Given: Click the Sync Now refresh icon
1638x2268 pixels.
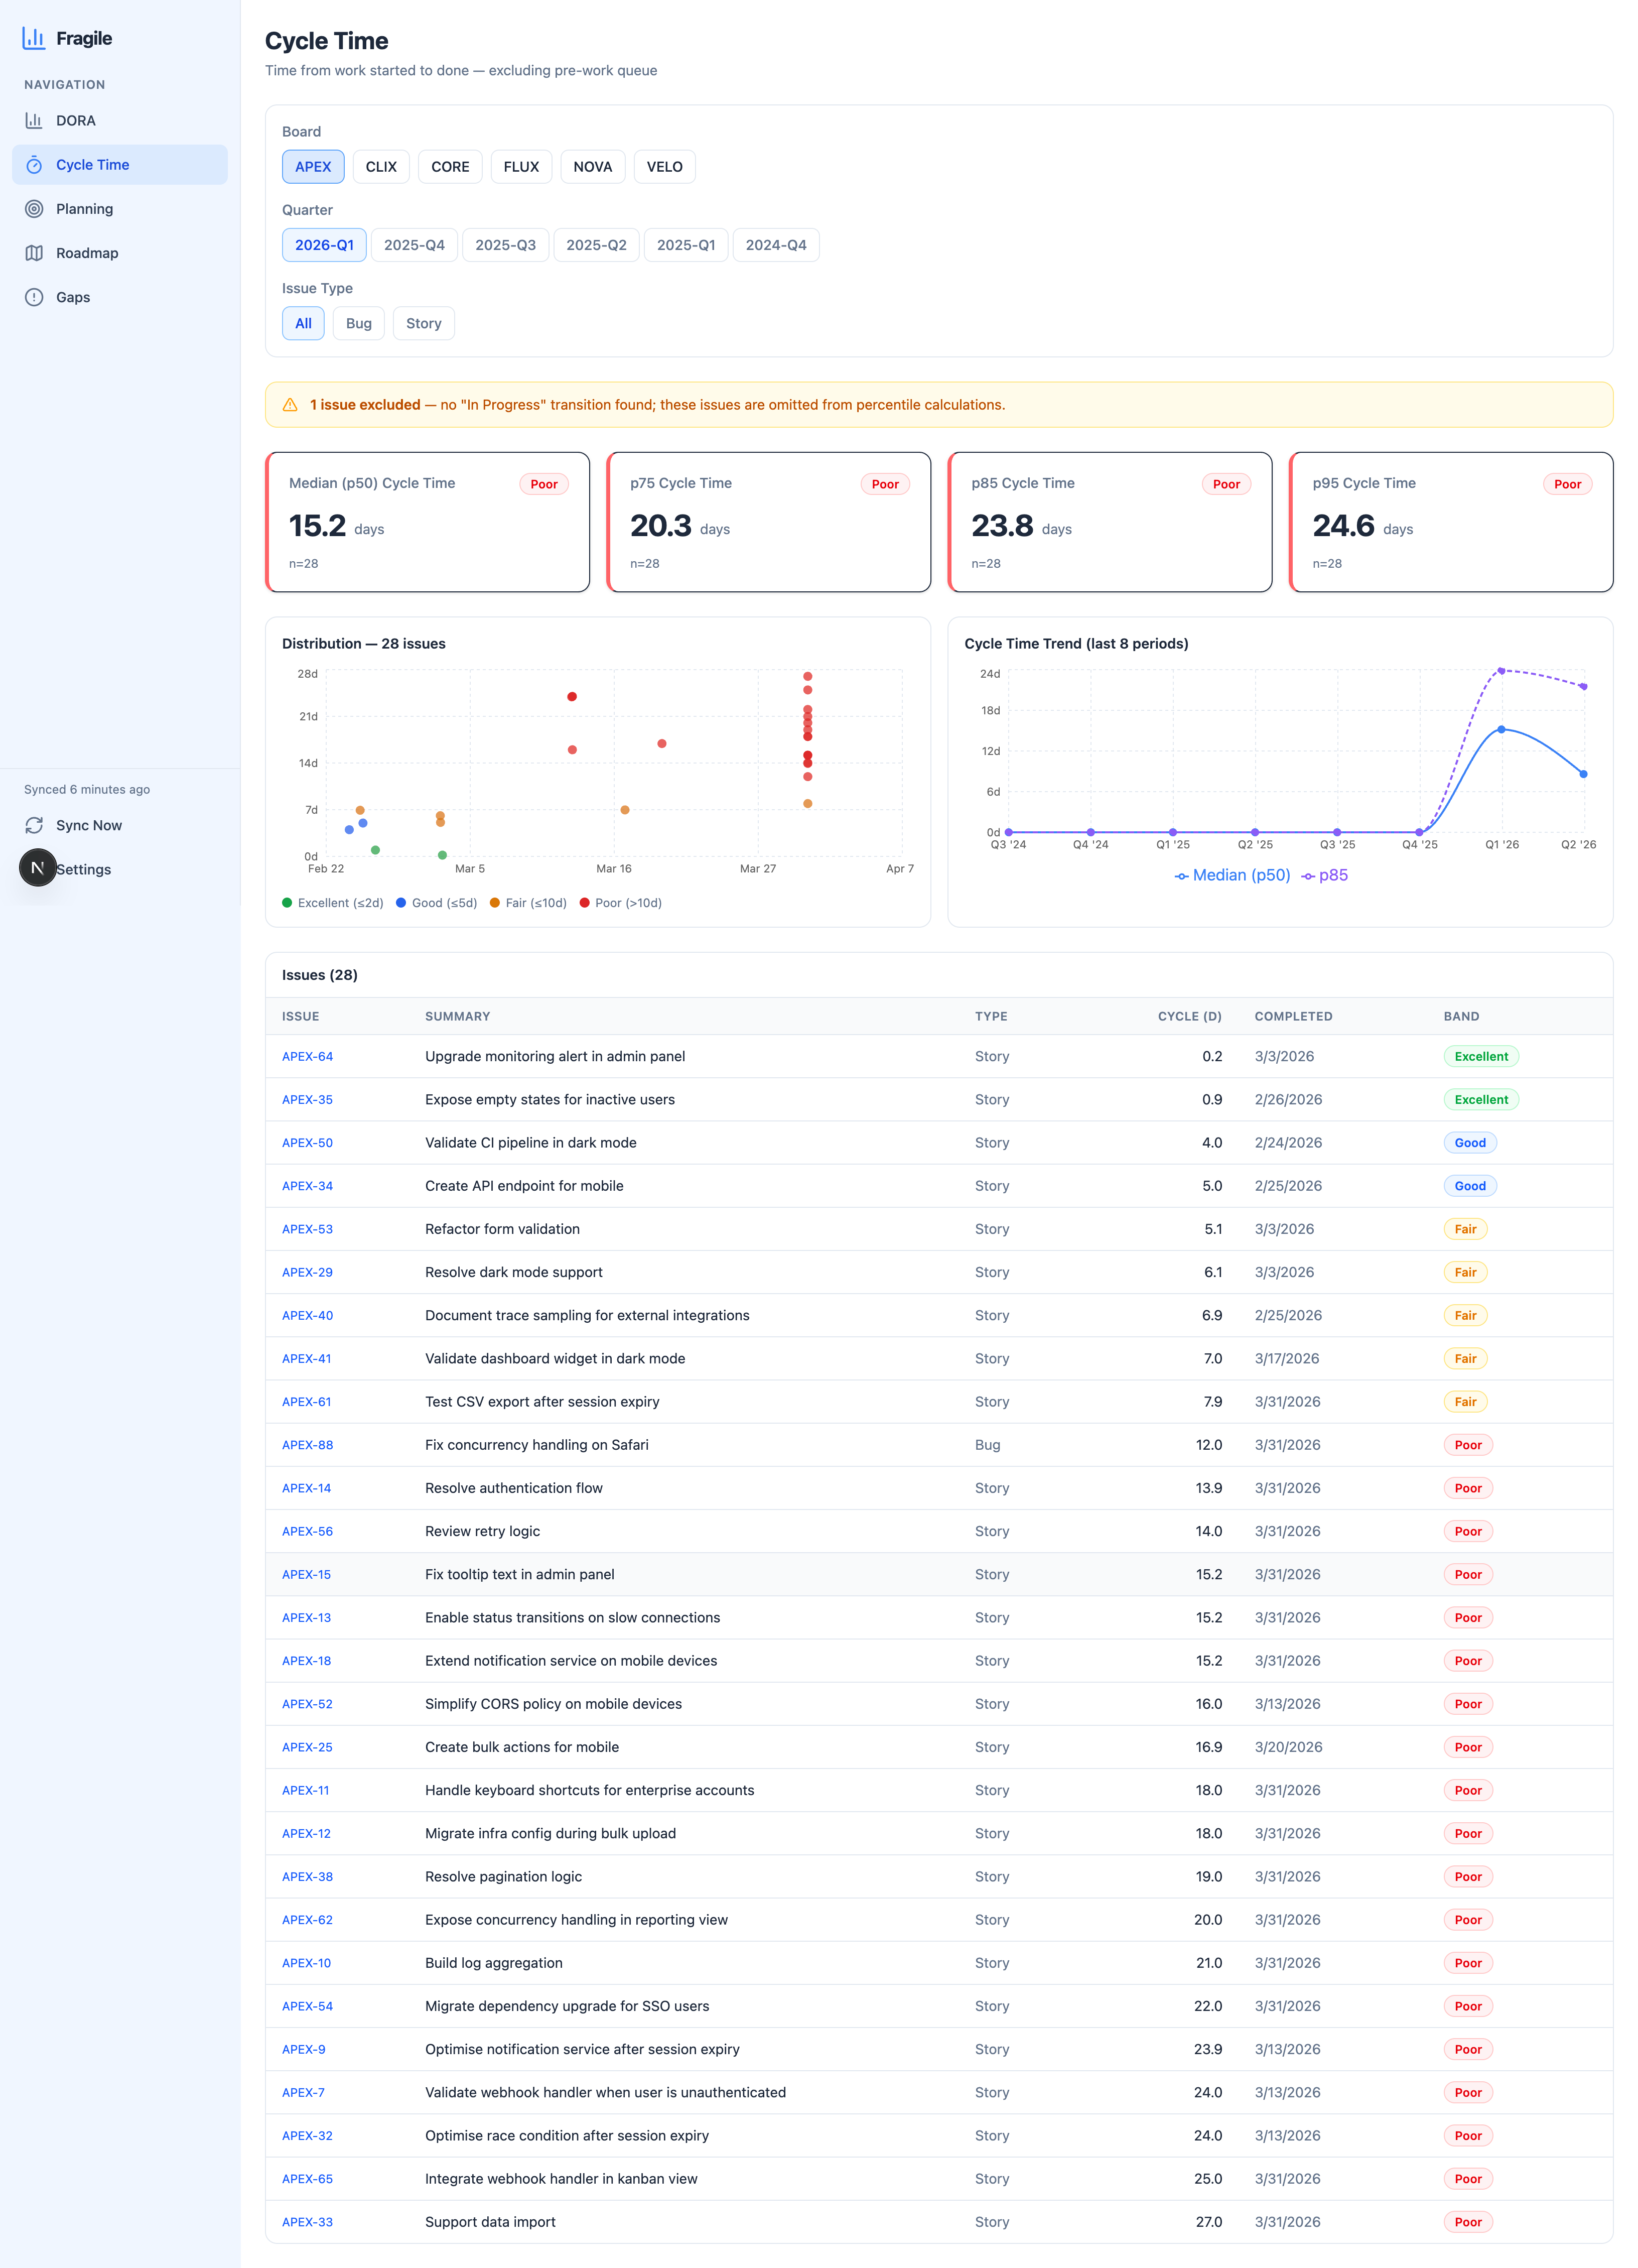Looking at the screenshot, I should coord(34,825).
